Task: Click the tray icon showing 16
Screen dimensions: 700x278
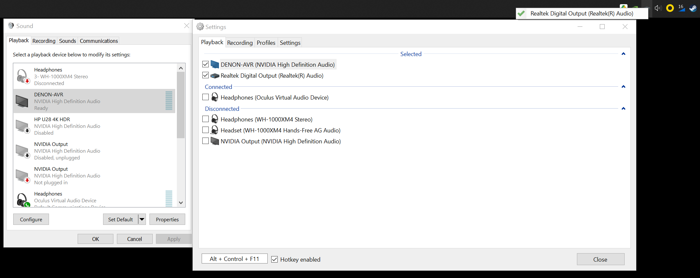Action: [681, 8]
